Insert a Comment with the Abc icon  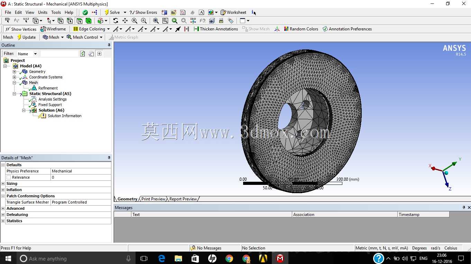click(174, 12)
